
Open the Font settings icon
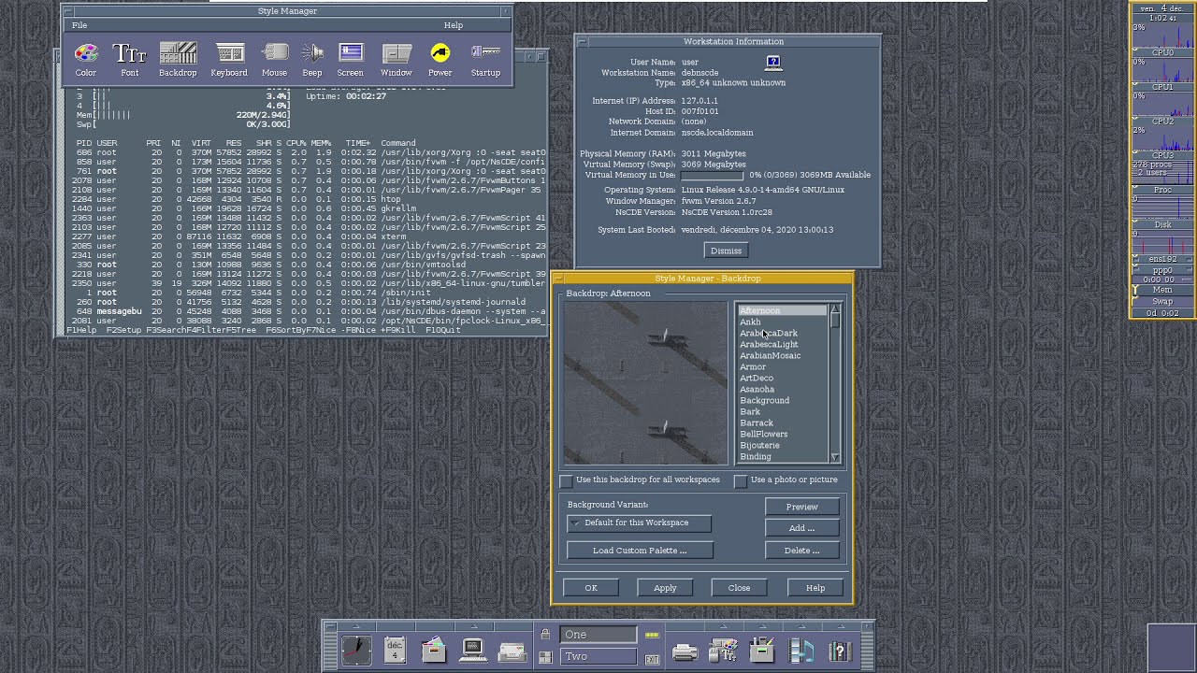point(130,58)
